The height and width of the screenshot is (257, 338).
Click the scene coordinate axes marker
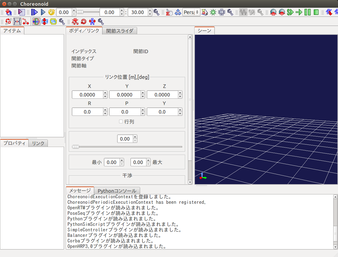[203, 176]
